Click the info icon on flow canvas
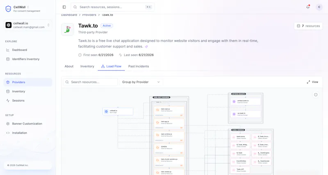This screenshot has width=328, height=175. click(x=316, y=95)
